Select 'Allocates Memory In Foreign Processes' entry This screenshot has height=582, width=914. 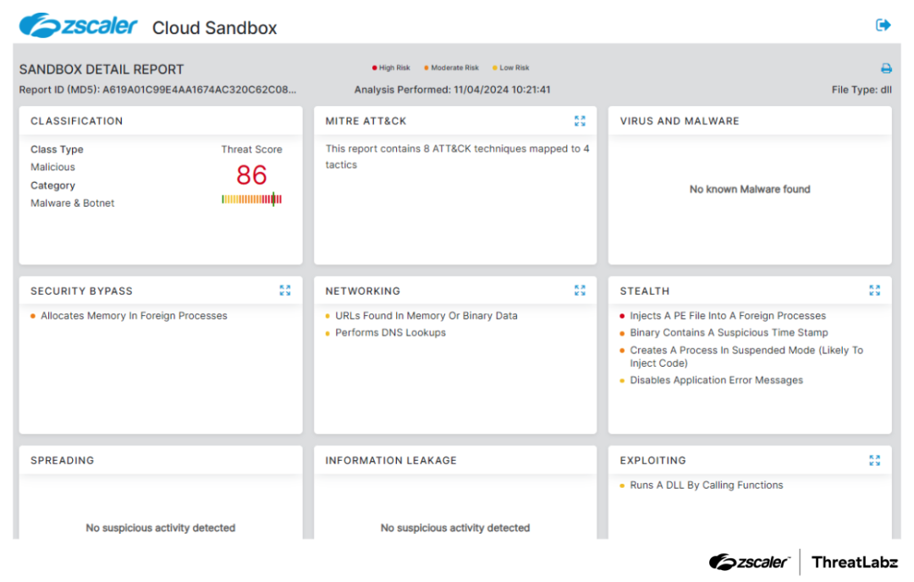tap(134, 316)
